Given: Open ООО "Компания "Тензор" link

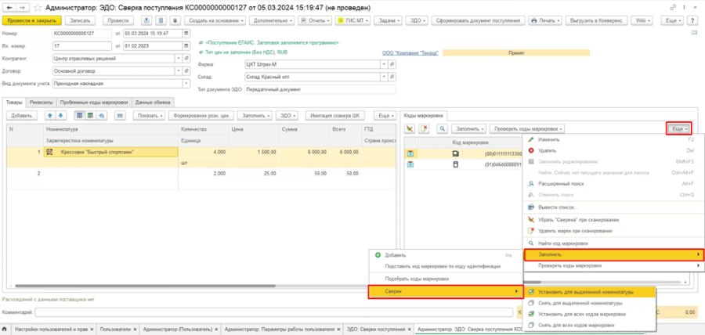Looking at the screenshot, I should point(410,52).
